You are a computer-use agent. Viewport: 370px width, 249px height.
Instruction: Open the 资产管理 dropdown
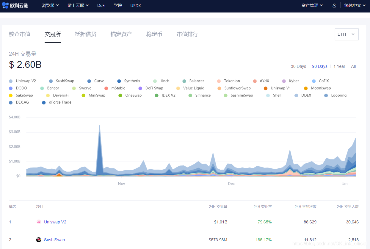pyautogui.click(x=312, y=6)
